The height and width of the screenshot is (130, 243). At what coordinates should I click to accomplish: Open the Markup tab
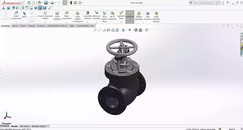pyautogui.click(x=32, y=26)
